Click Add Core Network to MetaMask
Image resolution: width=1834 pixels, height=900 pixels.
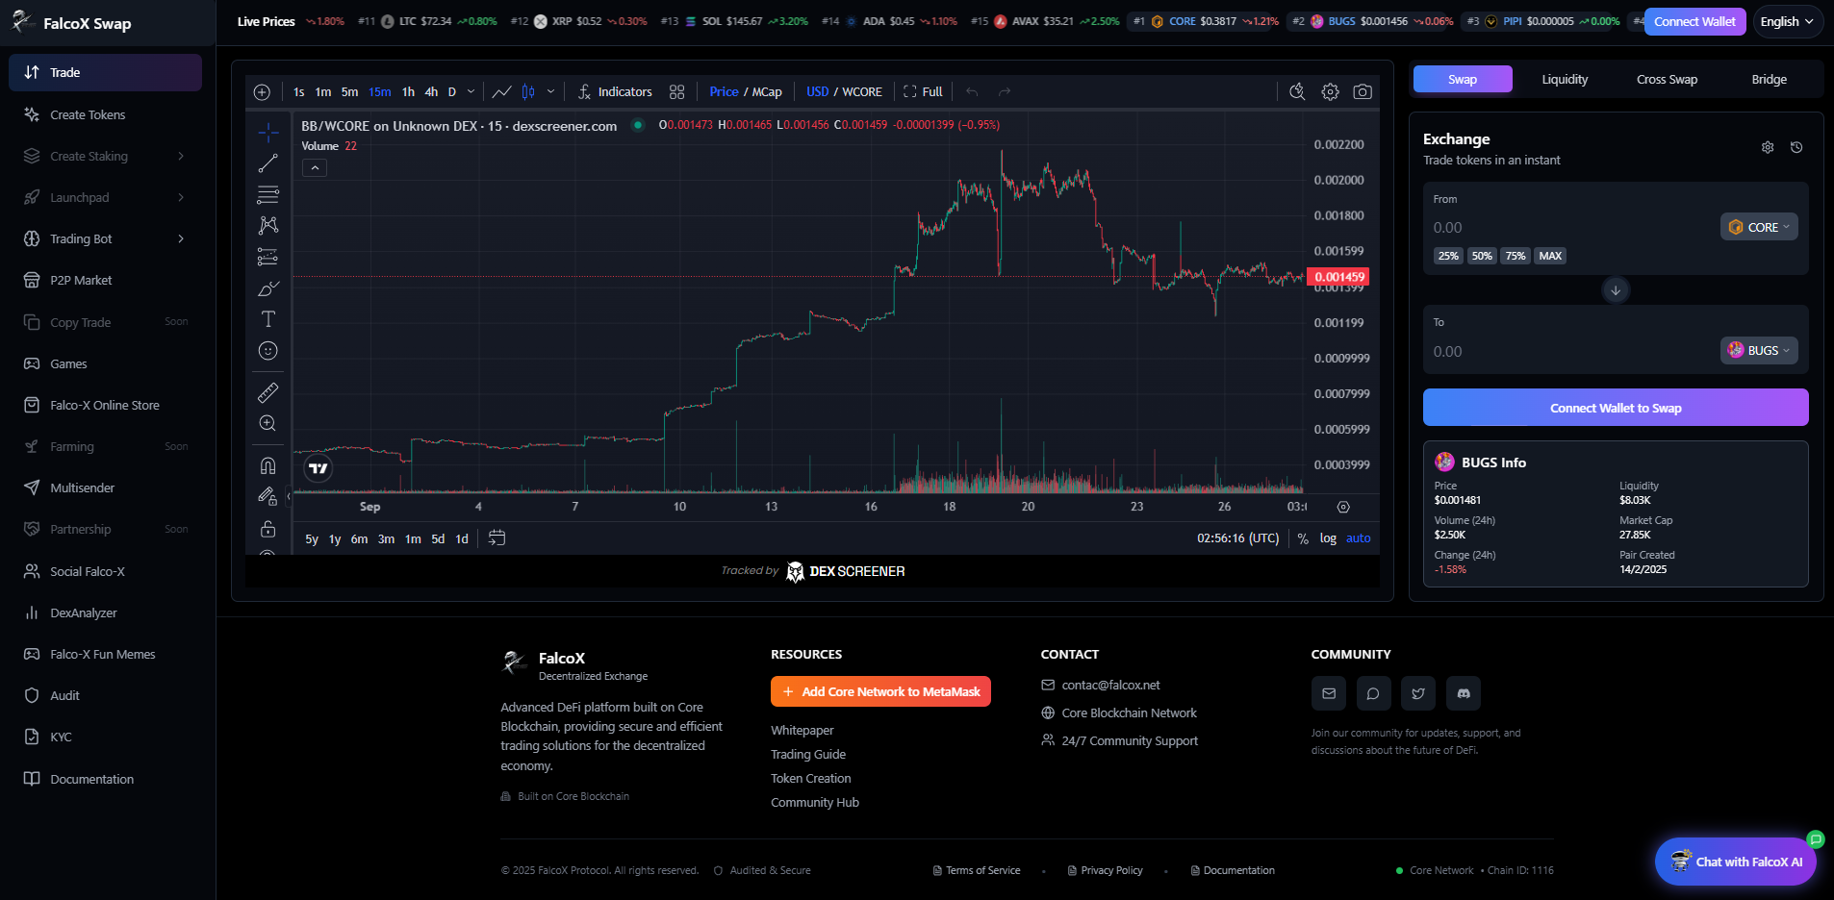tap(880, 691)
